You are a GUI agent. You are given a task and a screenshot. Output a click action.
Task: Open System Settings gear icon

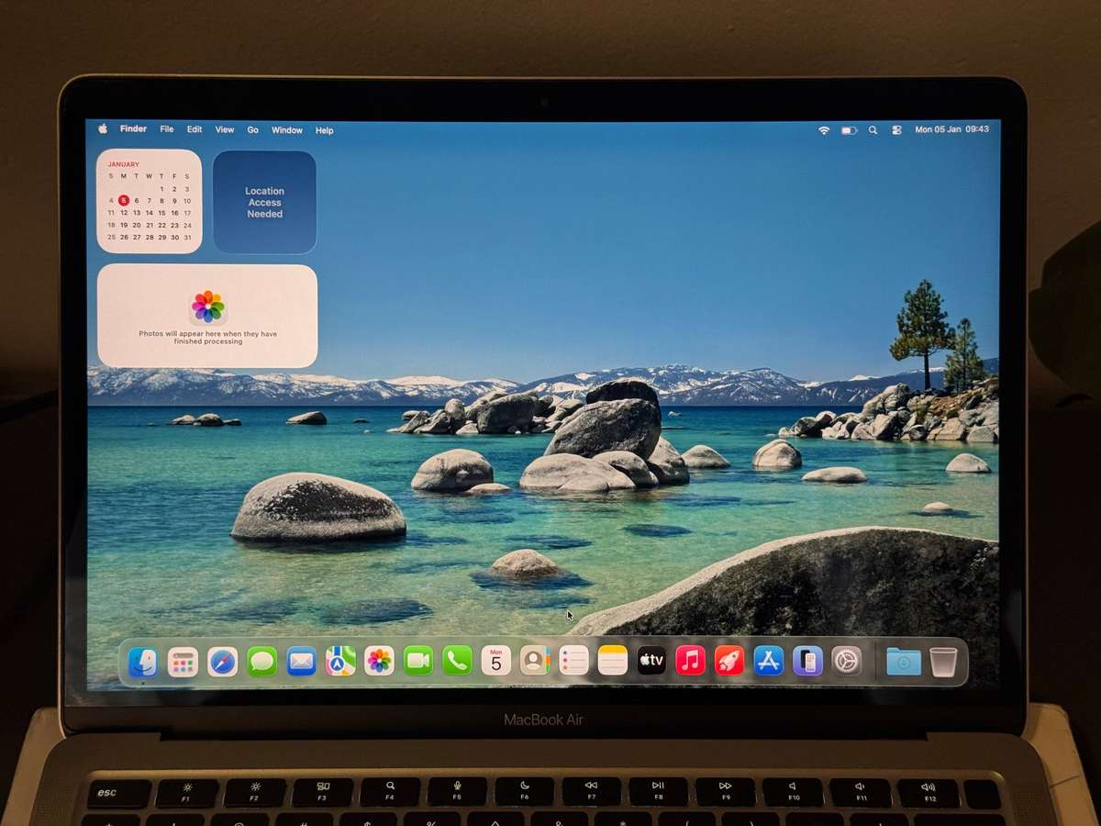pyautogui.click(x=847, y=661)
